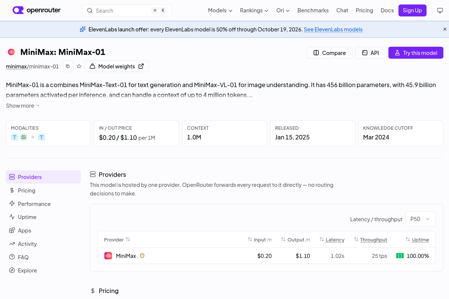The image size is (449, 299).
Task: Click the text output modality icon after the arrow
Action: tap(42, 137)
